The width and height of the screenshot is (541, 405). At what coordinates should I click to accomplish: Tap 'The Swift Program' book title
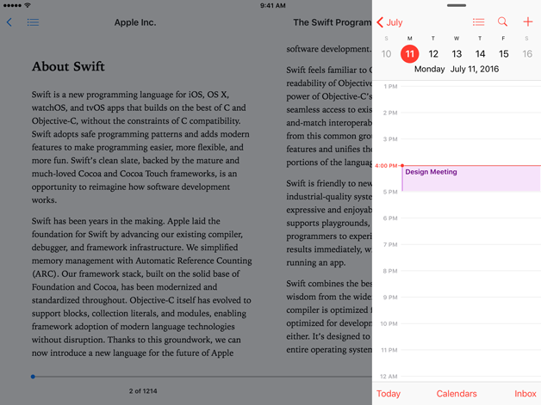(333, 22)
